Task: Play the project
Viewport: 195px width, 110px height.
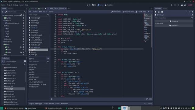Action: click(x=172, y=5)
